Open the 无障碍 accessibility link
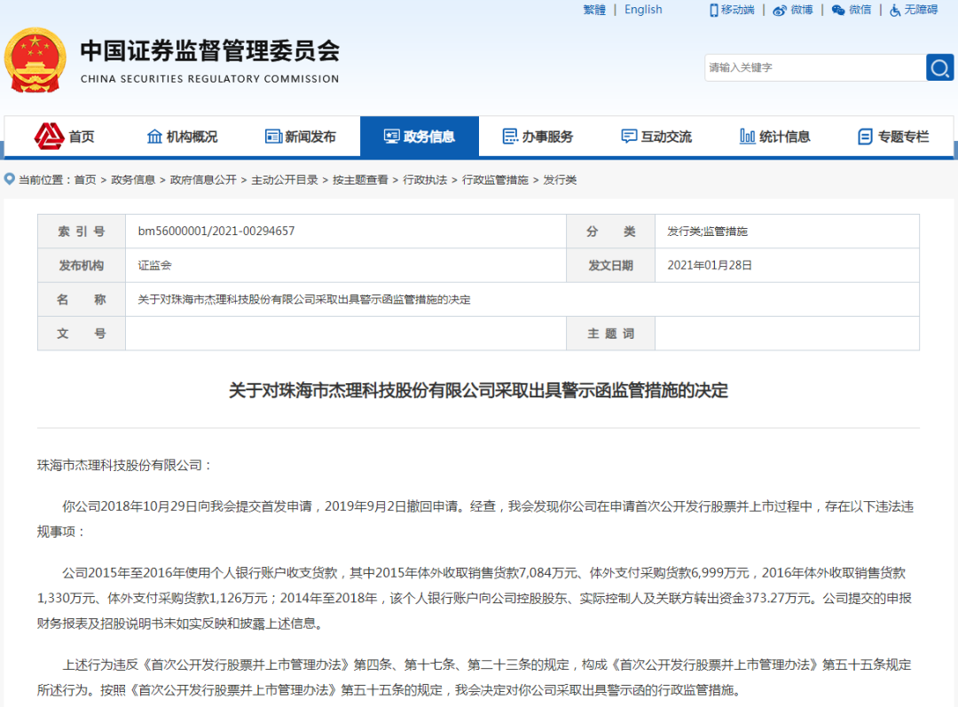Image resolution: width=958 pixels, height=707 pixels. (921, 10)
